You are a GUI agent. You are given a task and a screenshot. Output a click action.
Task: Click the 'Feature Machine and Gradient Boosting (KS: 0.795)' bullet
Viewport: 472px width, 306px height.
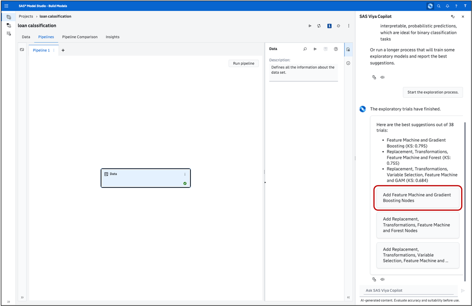tap(416, 143)
